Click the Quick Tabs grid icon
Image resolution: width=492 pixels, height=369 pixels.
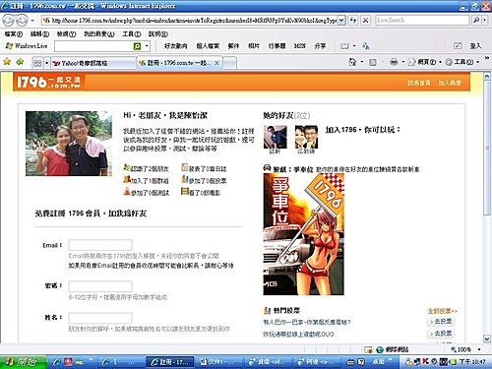coord(37,63)
